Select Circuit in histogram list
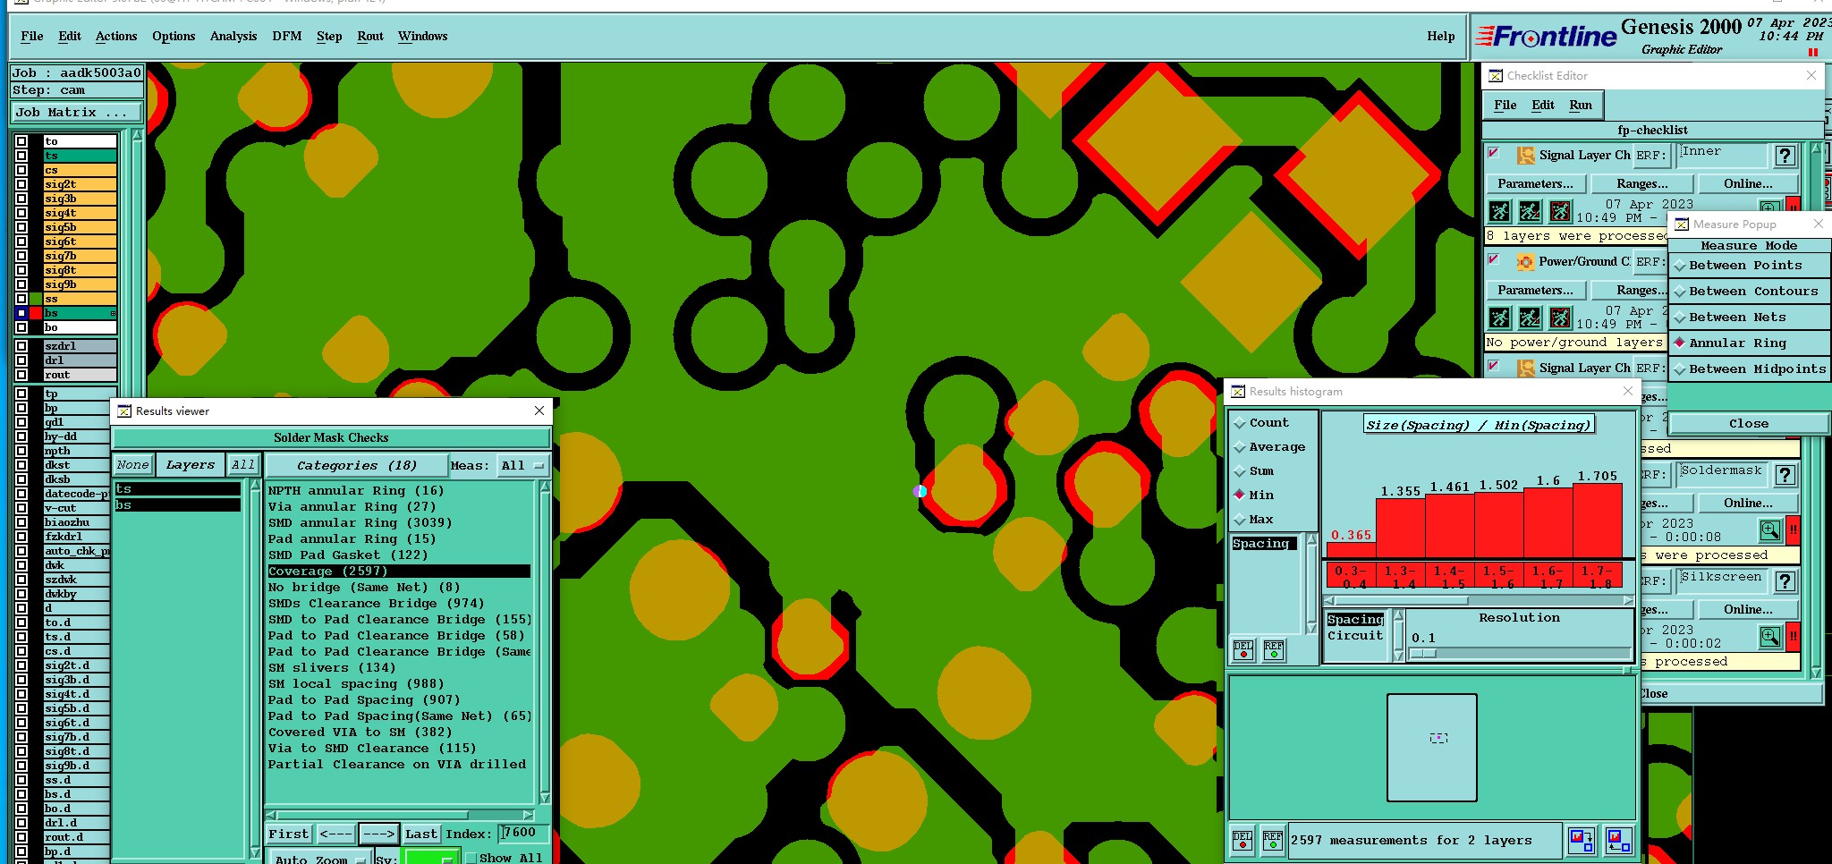Screen dimensions: 1832x864 [1355, 636]
